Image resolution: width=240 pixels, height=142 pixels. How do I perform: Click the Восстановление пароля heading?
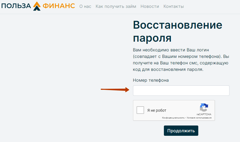pyautogui.click(x=177, y=31)
